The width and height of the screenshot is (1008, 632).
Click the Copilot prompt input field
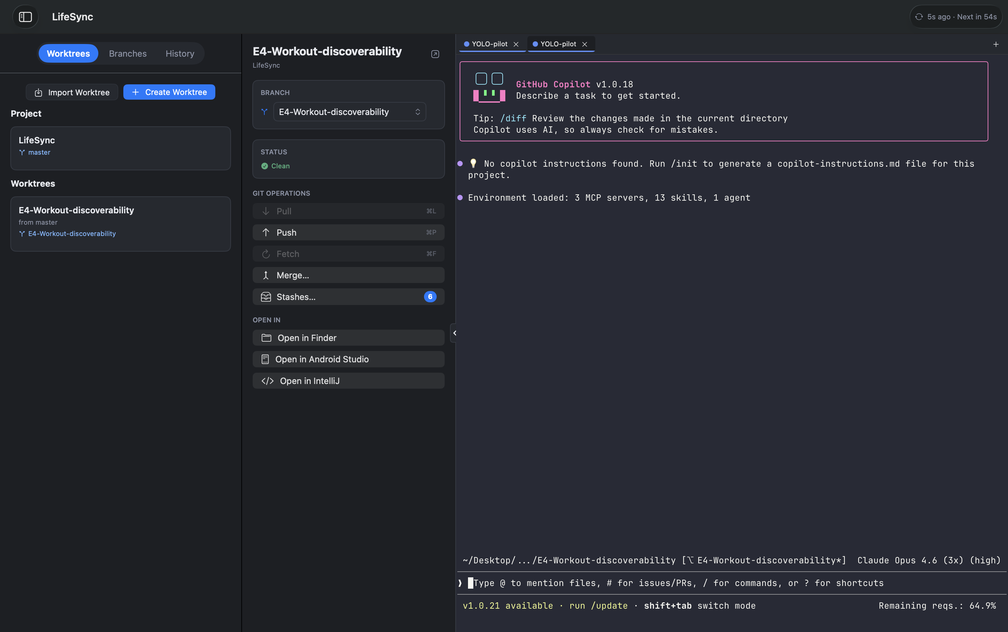click(731, 583)
